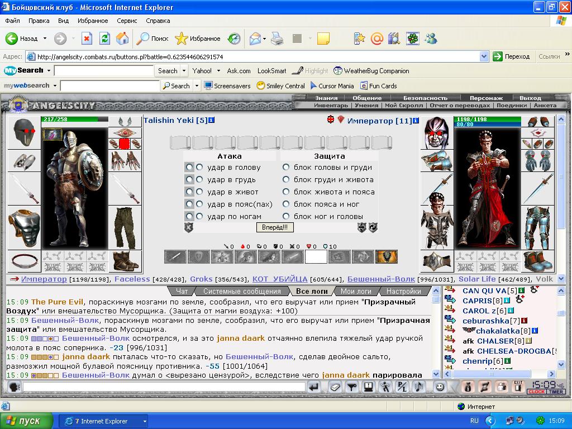Select the блок живота и пояса radio
572x429 pixels.
click(286, 192)
